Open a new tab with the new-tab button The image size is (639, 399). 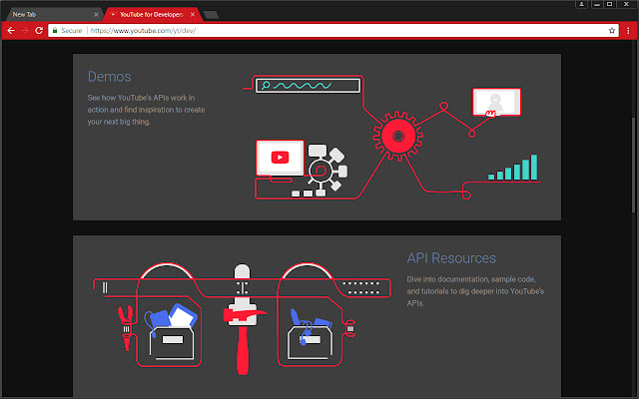(211, 15)
